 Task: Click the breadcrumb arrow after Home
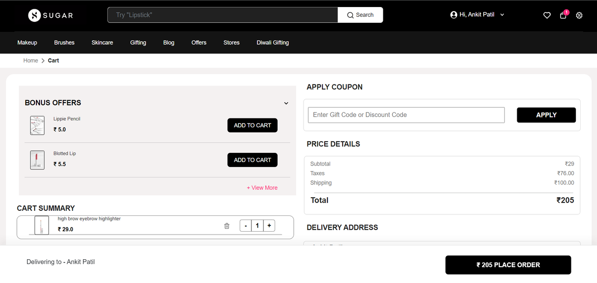click(43, 61)
